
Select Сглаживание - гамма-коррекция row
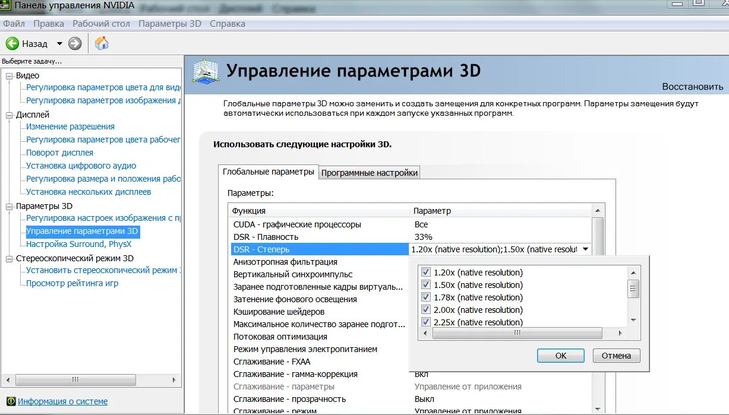click(320, 374)
